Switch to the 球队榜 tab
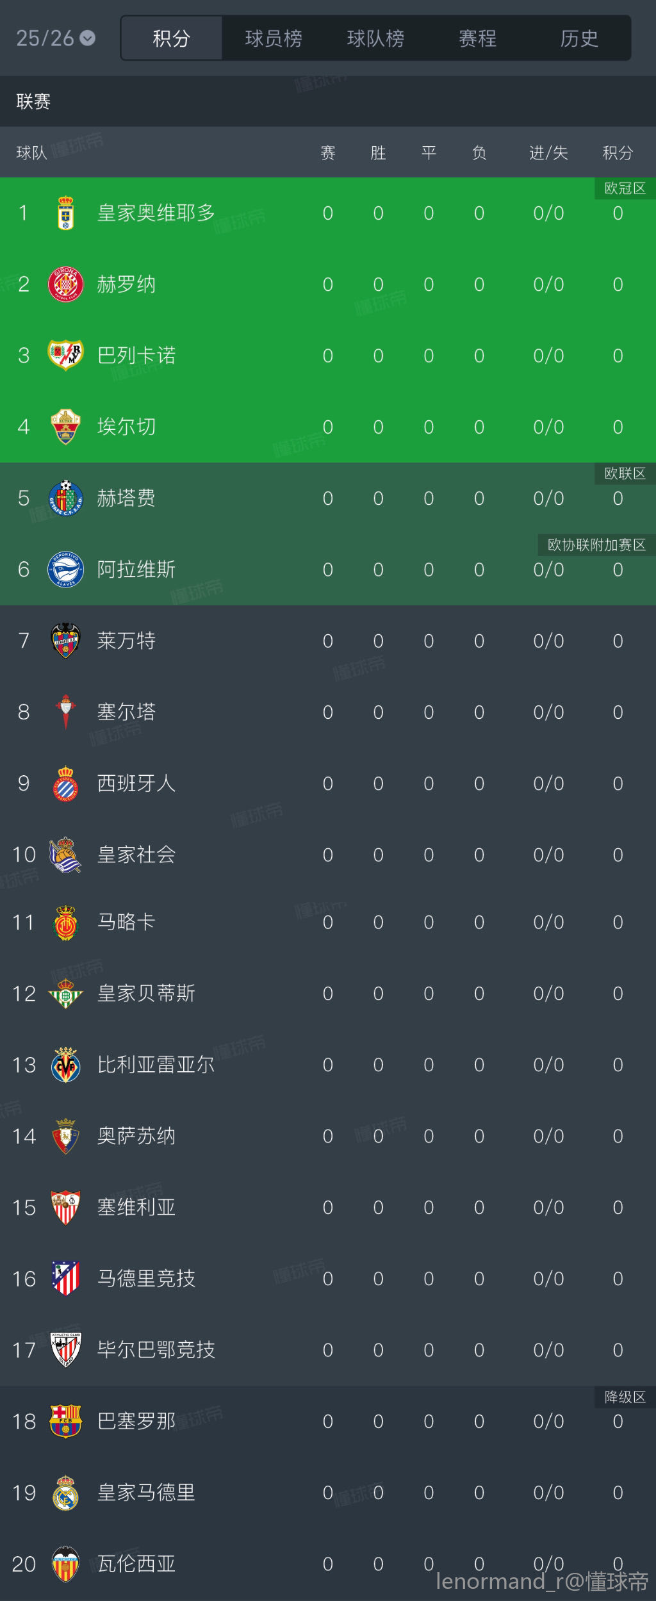656x1601 pixels. pos(375,38)
